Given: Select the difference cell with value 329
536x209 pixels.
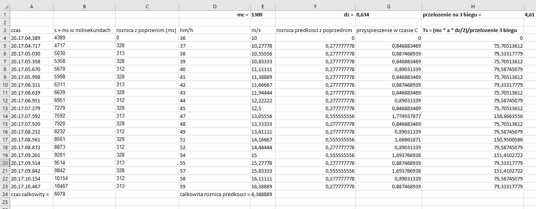Looking at the screenshot, I should click(147, 139).
